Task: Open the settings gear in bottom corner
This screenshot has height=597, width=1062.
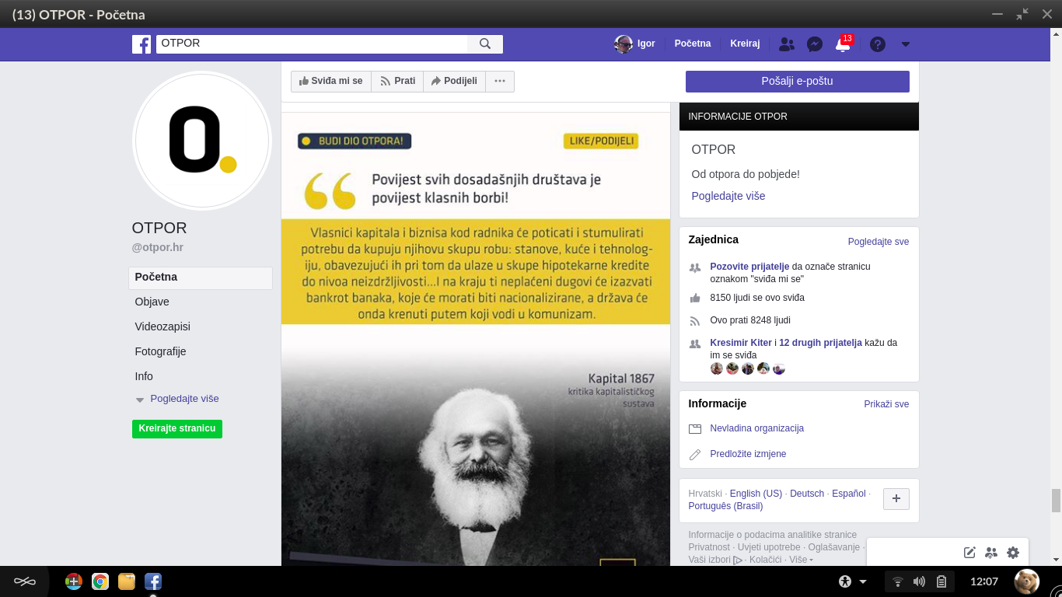Action: pos(1012,552)
